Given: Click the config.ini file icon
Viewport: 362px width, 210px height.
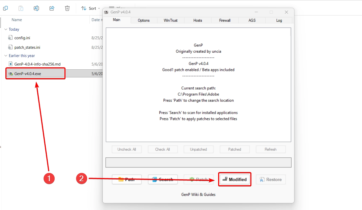Looking at the screenshot, I should pyautogui.click(x=10, y=38).
